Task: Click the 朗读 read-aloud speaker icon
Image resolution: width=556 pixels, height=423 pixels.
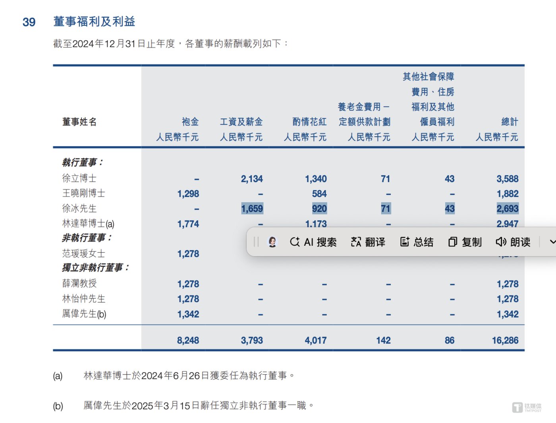Action: (x=501, y=242)
